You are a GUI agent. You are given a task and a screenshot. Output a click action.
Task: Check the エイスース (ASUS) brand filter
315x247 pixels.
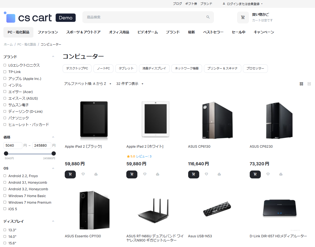[x=5, y=98]
